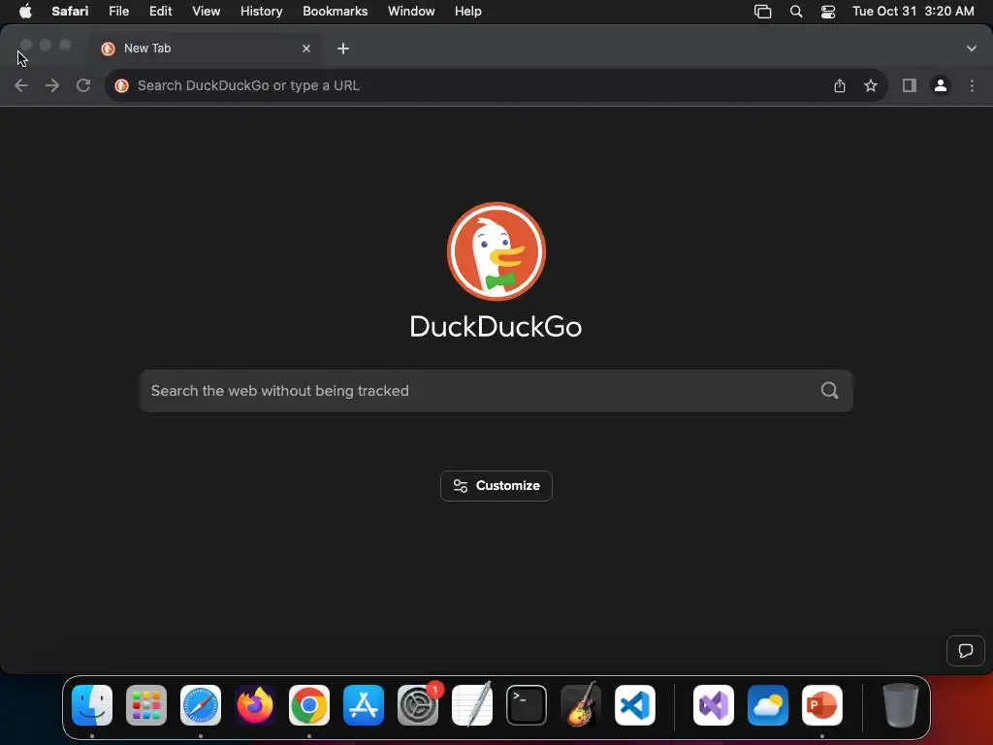The height and width of the screenshot is (745, 993).
Task: Select the New Tab tab
Action: point(206,49)
